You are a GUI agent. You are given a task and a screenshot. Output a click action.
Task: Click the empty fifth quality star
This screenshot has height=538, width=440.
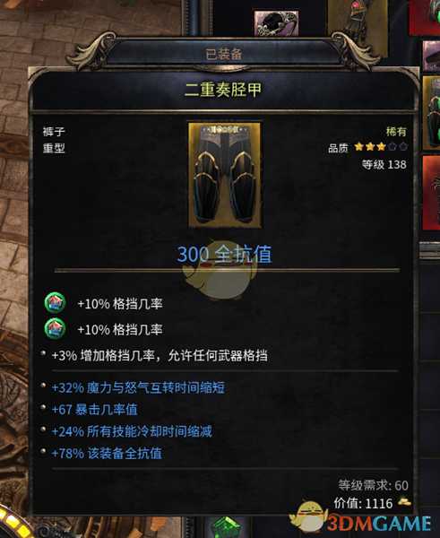[x=403, y=147]
